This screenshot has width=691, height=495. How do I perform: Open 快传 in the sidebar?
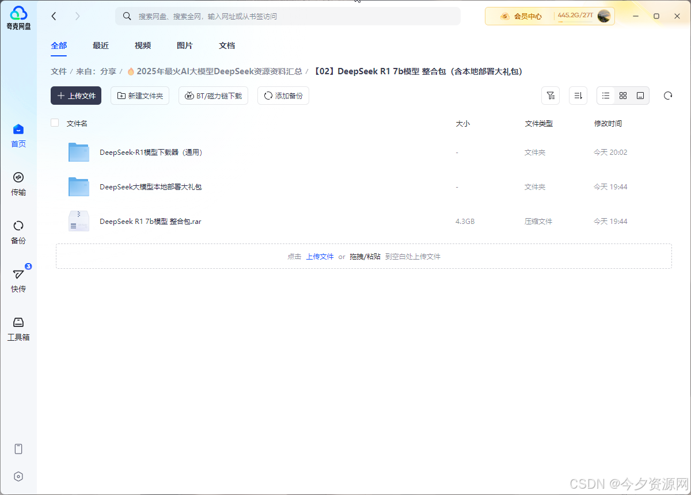coord(18,281)
